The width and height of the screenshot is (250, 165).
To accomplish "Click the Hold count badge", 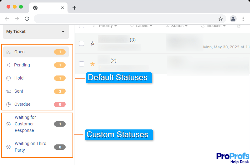I will click(x=60, y=78).
